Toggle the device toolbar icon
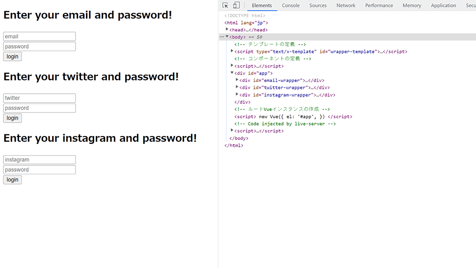Image resolution: width=476 pixels, height=268 pixels. (x=236, y=5)
